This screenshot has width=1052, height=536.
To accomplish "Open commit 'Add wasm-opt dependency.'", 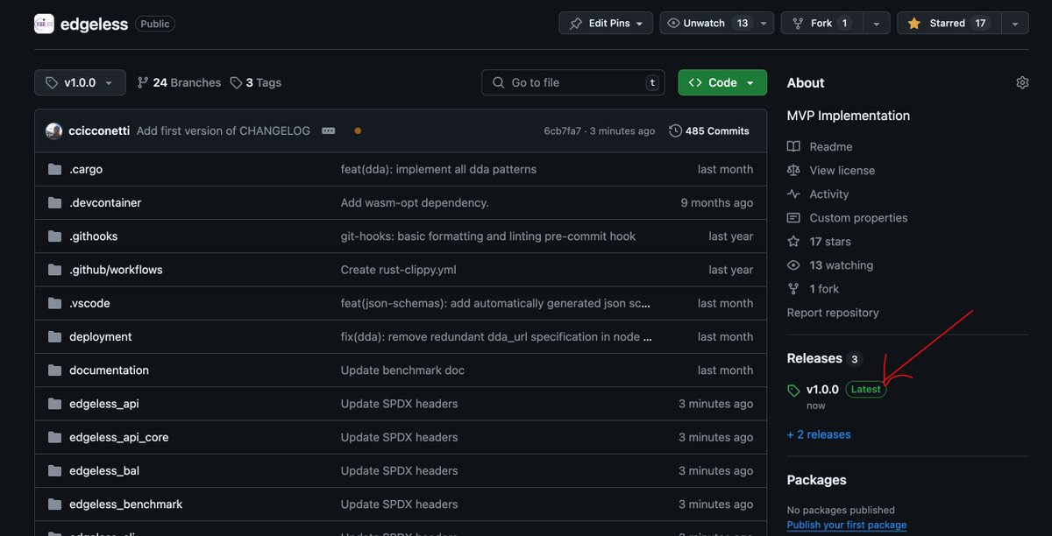I will click(415, 202).
